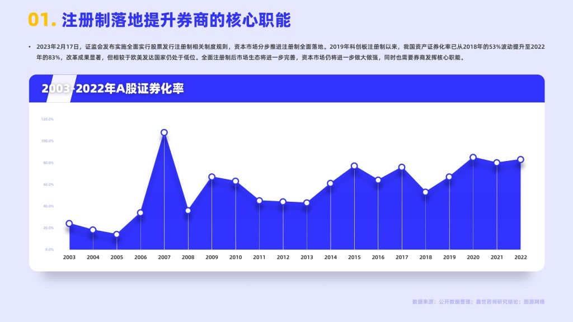Select the "2021" x-axis year label

497,257
